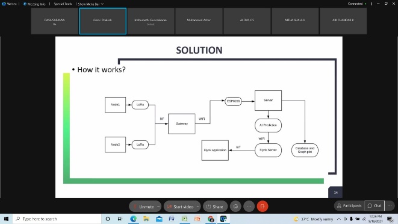This screenshot has height=224, width=398.
Task: Open the Participants panel
Action: pyautogui.click(x=349, y=206)
